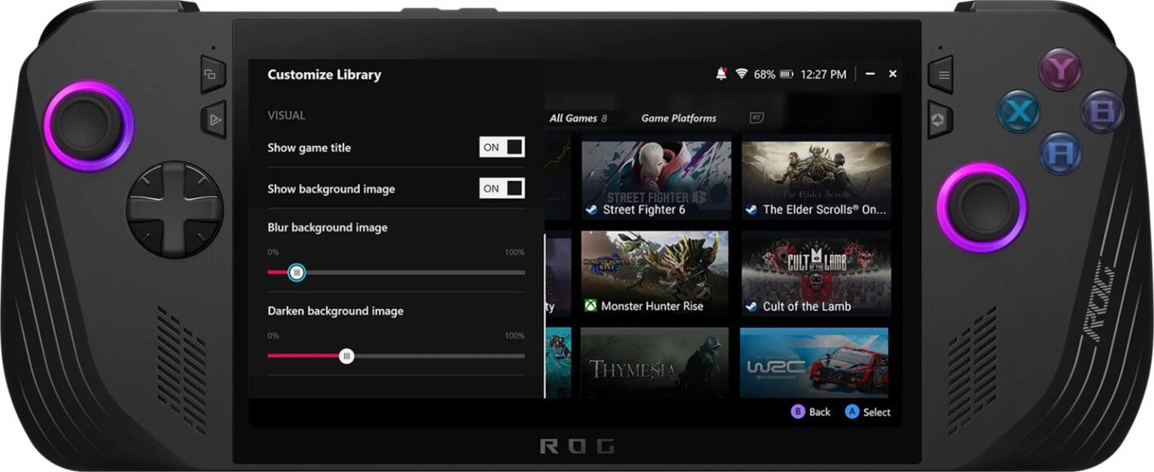Click the Steam icon on Street Fighter 6
This screenshot has height=472, width=1154.
tap(591, 210)
